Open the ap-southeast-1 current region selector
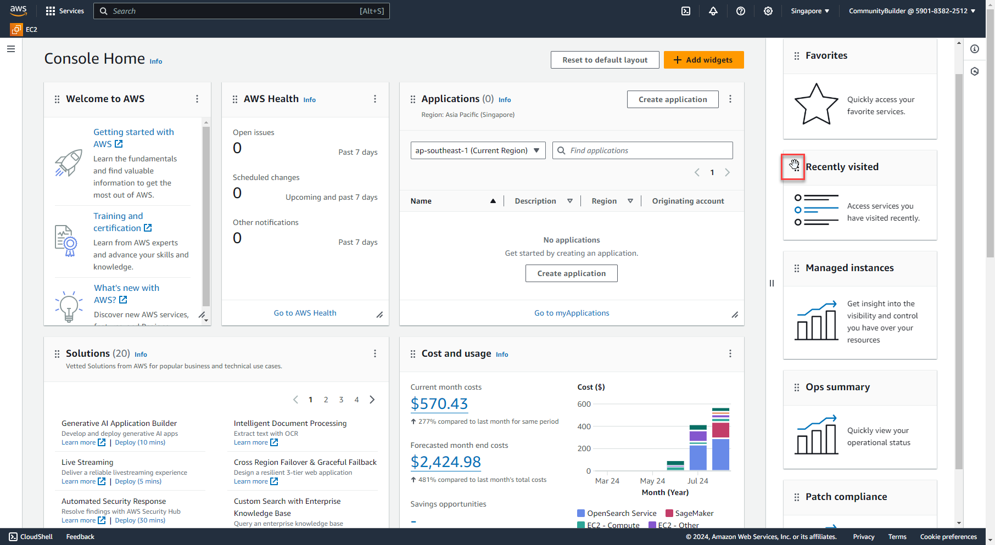 (477, 150)
